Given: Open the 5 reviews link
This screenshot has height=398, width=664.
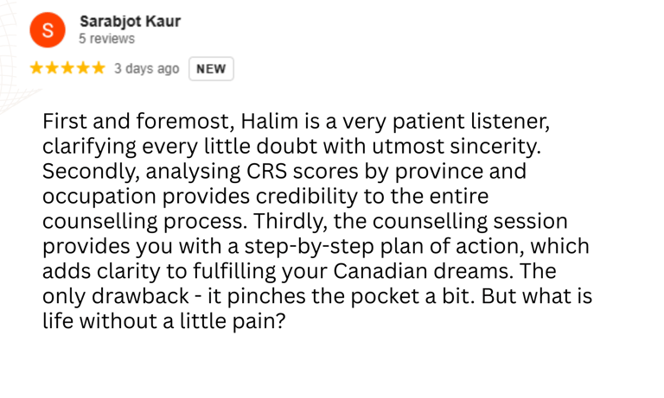Looking at the screenshot, I should point(106,39).
